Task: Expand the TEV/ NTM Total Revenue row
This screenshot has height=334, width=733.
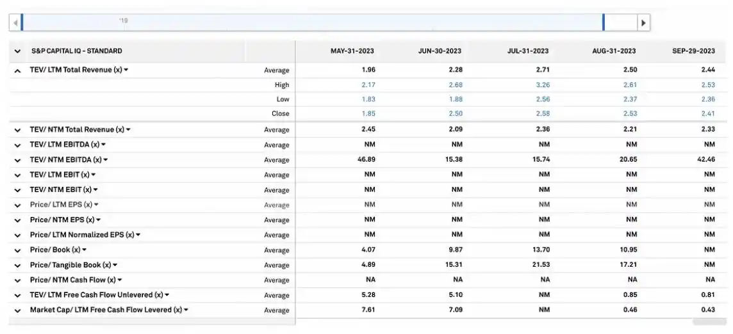Action: tap(17, 130)
